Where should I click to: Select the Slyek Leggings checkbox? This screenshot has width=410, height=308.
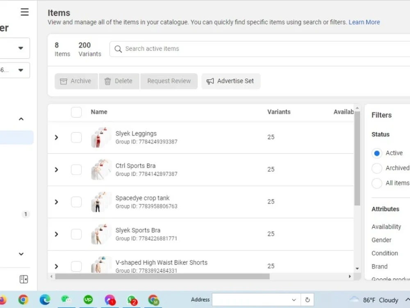[76, 138]
